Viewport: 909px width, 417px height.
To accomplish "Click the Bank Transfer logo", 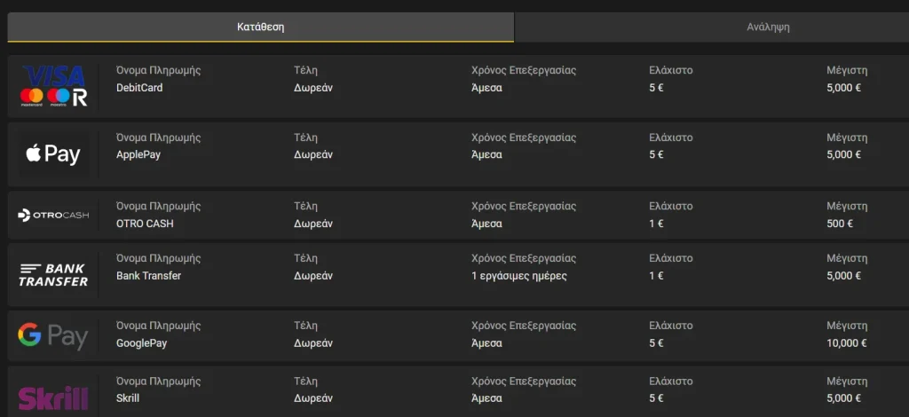I will pos(53,275).
